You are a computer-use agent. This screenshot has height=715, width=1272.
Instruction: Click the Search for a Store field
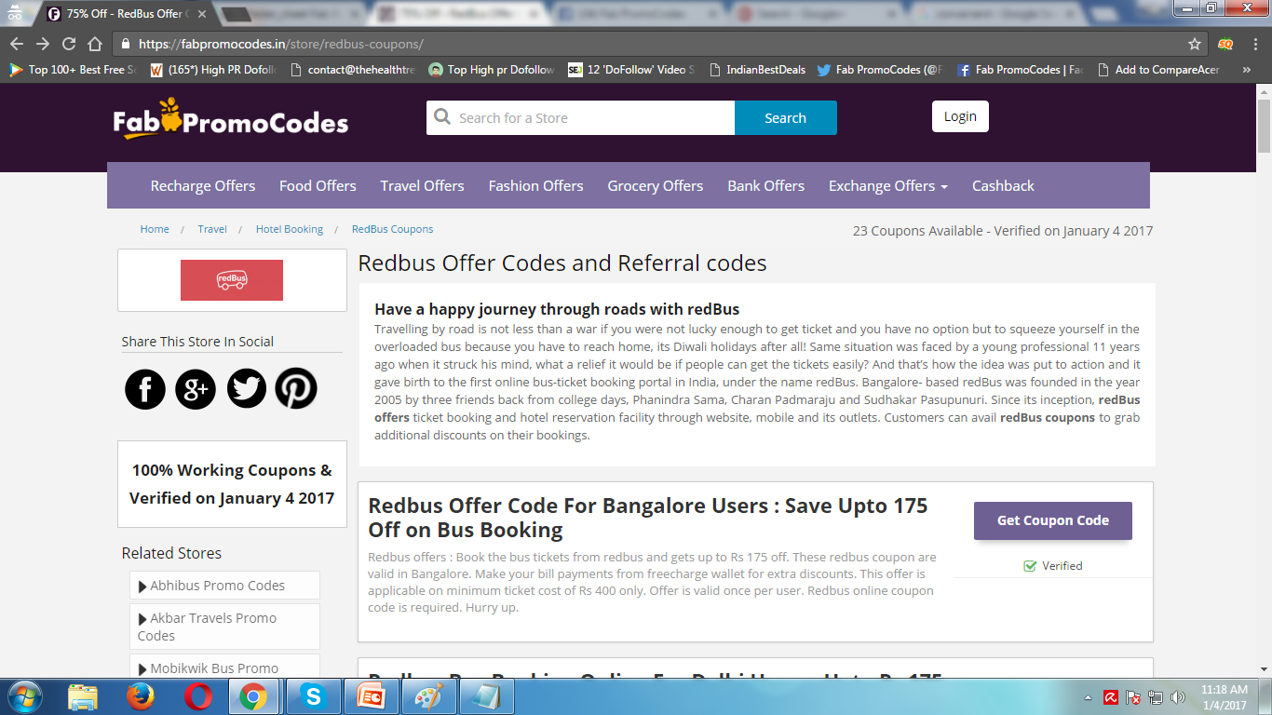coord(581,118)
